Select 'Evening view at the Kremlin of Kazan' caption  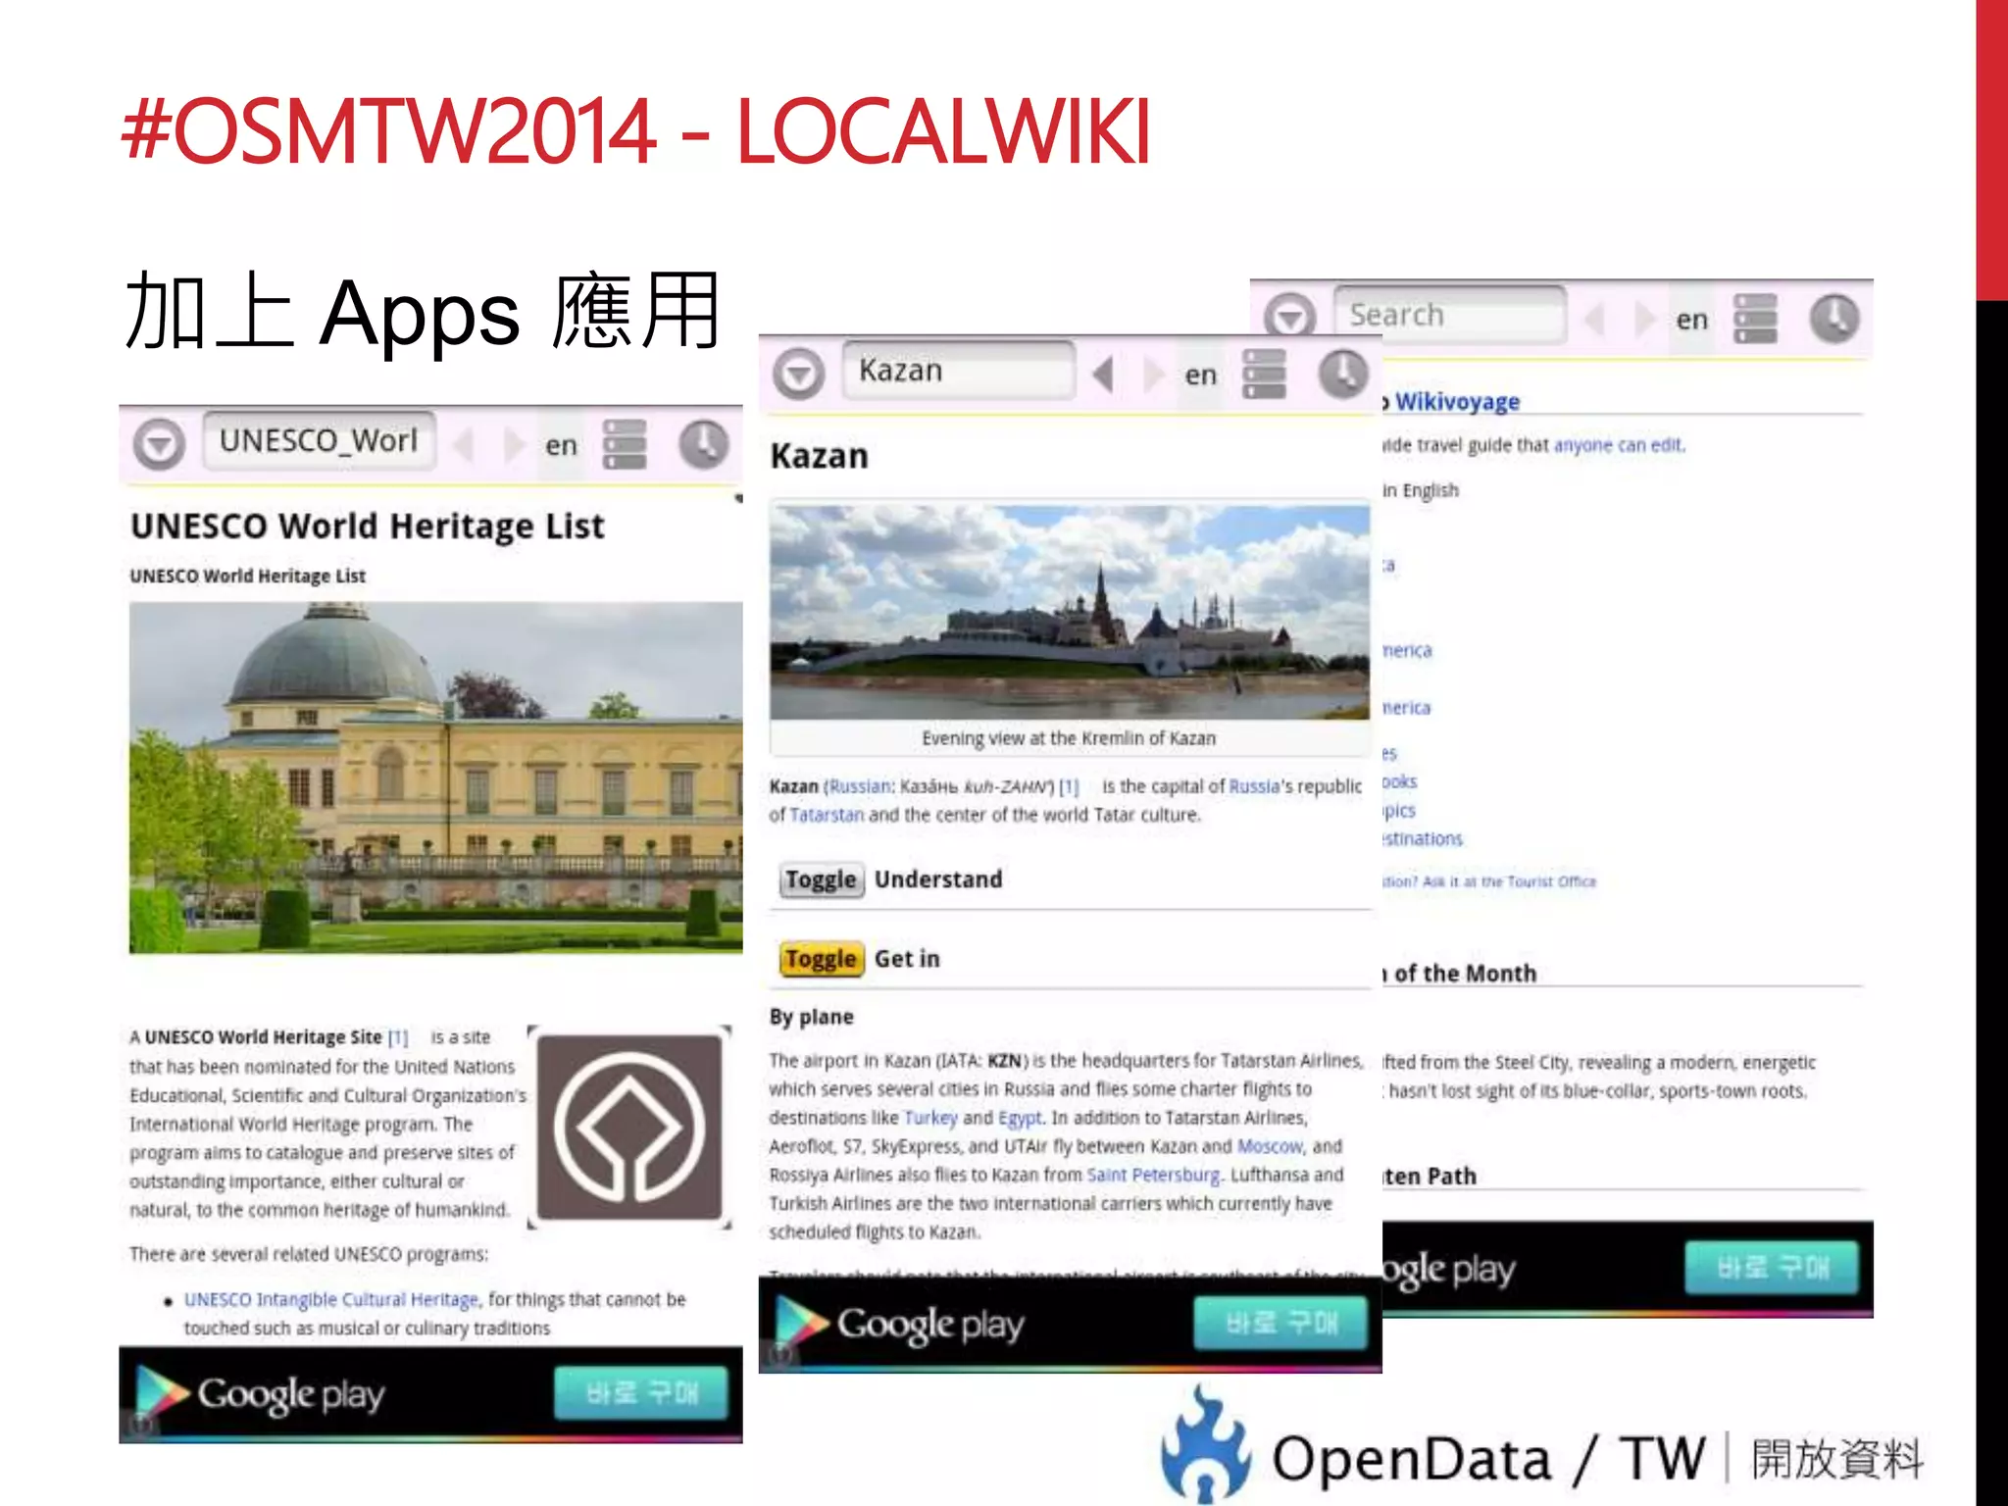tap(1069, 738)
